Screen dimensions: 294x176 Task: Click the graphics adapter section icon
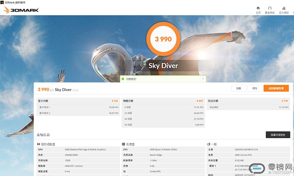pos(39,144)
